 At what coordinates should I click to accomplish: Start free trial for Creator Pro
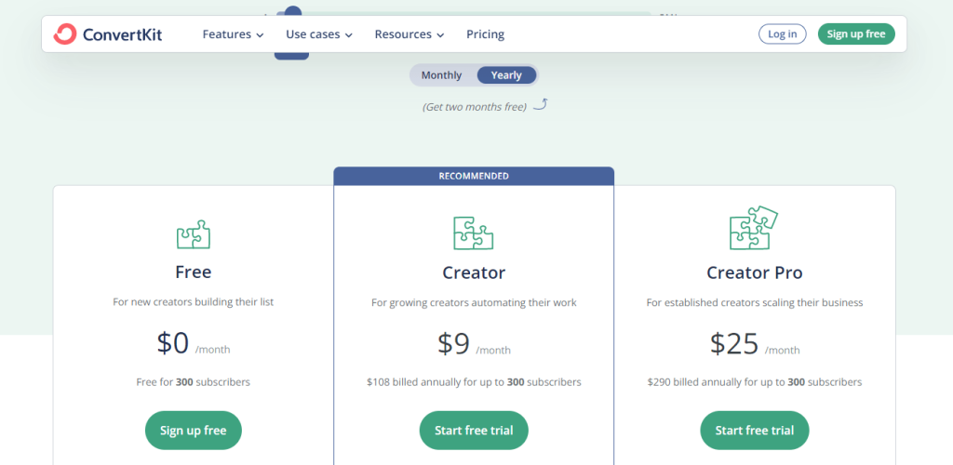(754, 431)
